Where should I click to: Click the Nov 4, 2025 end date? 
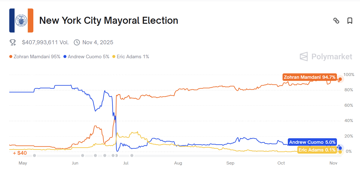(x=98, y=42)
